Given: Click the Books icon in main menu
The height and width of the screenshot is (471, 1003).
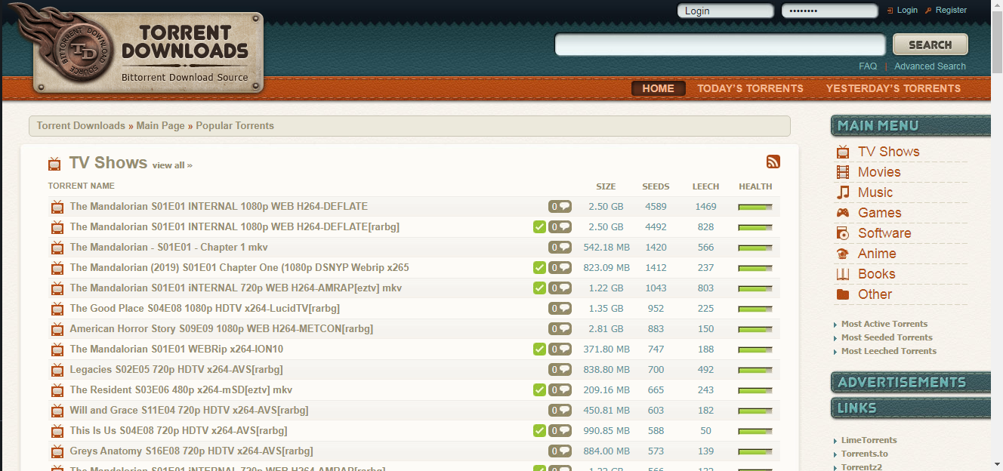Looking at the screenshot, I should (842, 274).
